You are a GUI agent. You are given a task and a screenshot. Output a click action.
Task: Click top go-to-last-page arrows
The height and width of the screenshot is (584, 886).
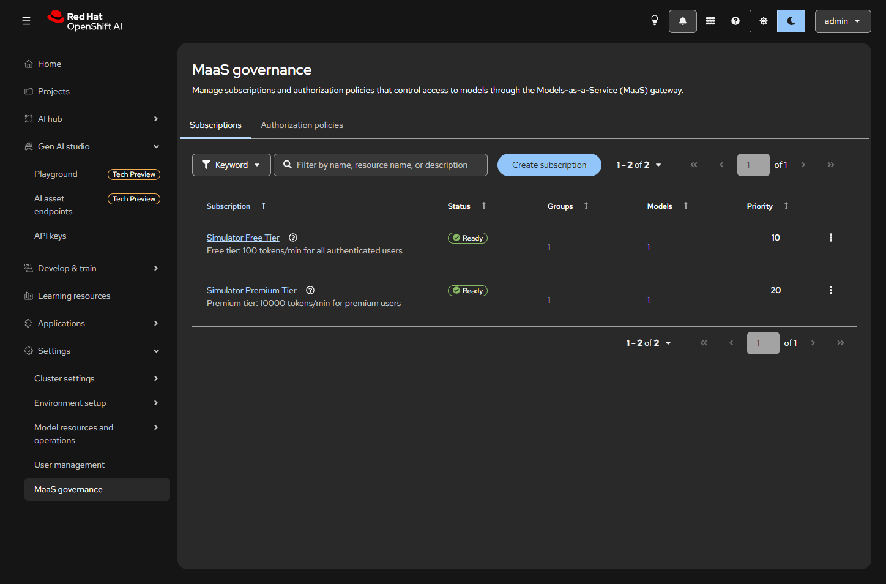click(x=831, y=165)
